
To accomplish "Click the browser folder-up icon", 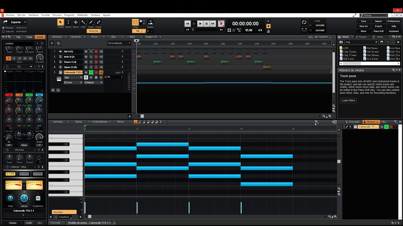I will [x=341, y=42].
